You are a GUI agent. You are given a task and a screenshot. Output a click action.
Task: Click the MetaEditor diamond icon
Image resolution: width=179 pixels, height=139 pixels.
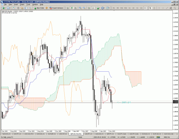click(x=47, y=8)
